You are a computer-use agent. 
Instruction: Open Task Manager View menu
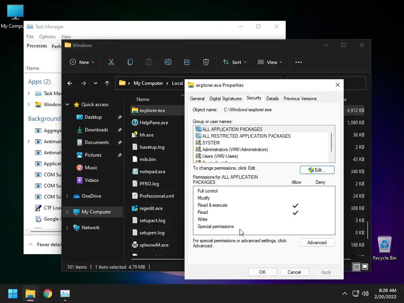pyautogui.click(x=66, y=37)
